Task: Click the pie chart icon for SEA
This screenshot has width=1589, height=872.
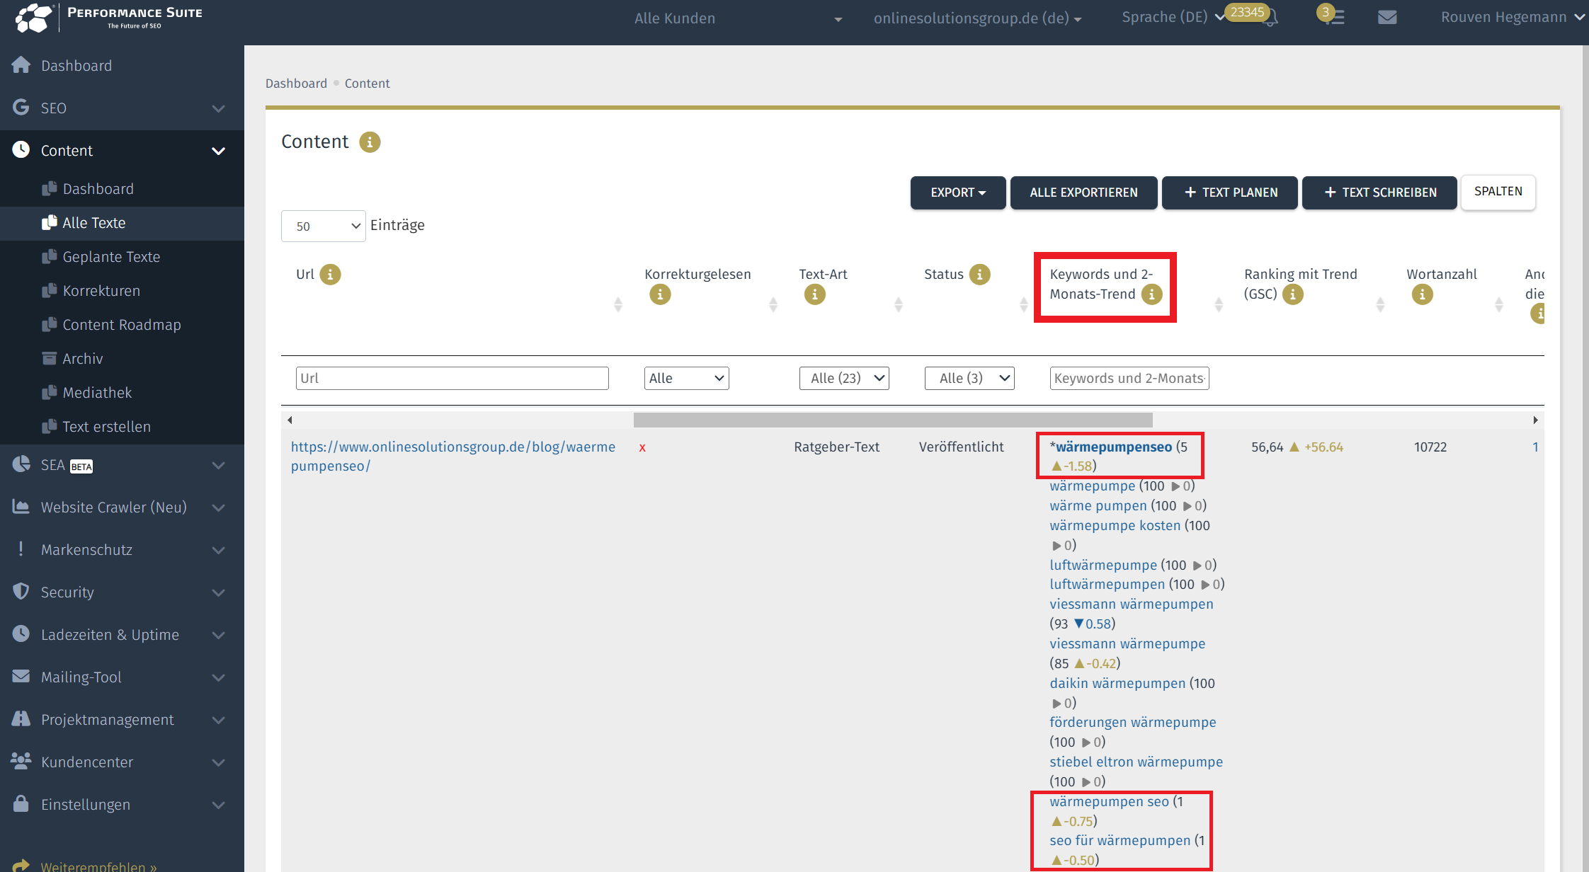Action: click(x=21, y=464)
